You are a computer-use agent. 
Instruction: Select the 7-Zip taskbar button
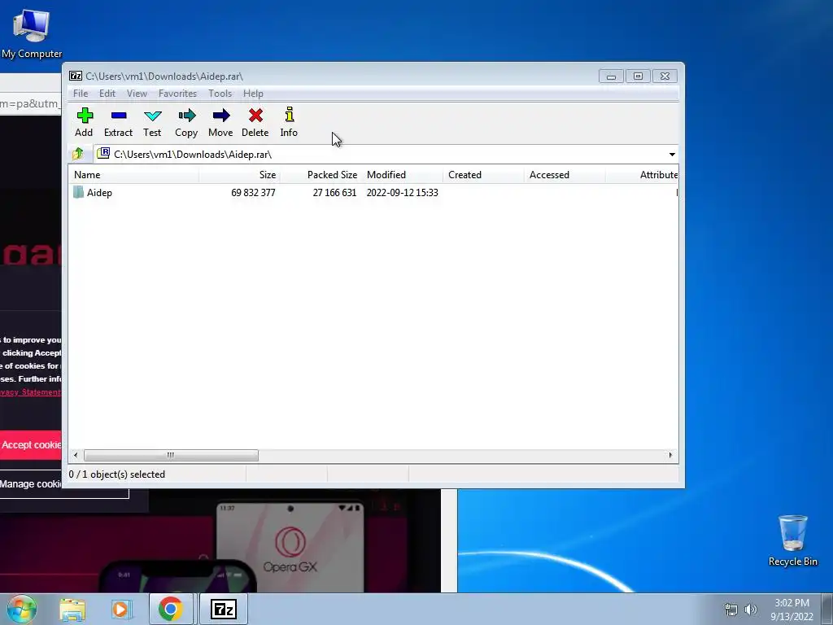224,609
